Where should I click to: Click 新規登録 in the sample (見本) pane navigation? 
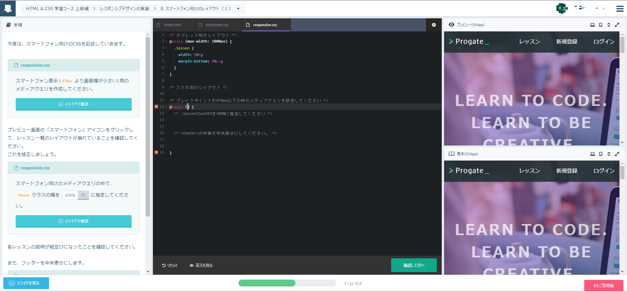pos(567,171)
